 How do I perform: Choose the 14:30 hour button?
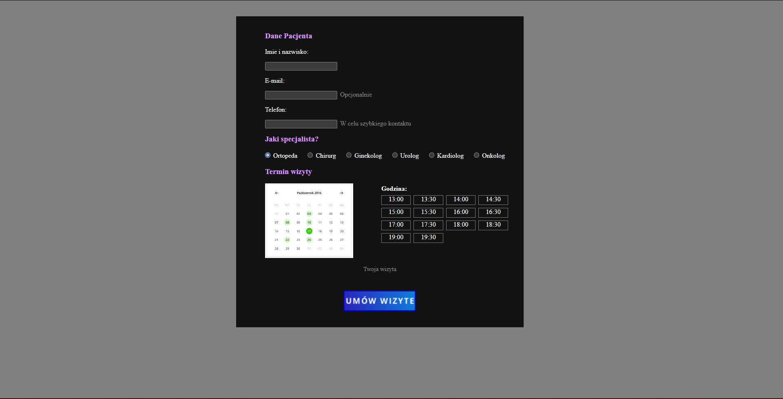pyautogui.click(x=493, y=200)
